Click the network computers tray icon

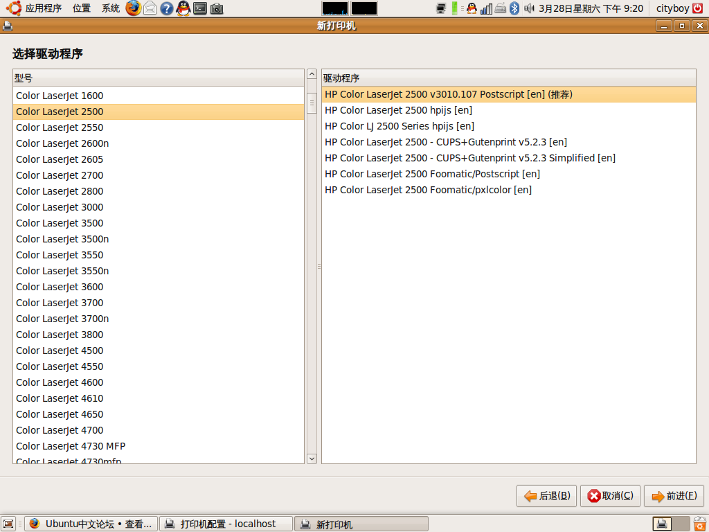click(441, 8)
